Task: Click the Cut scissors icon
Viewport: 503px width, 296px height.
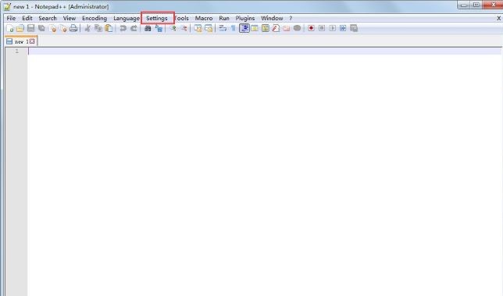Action: (87, 28)
